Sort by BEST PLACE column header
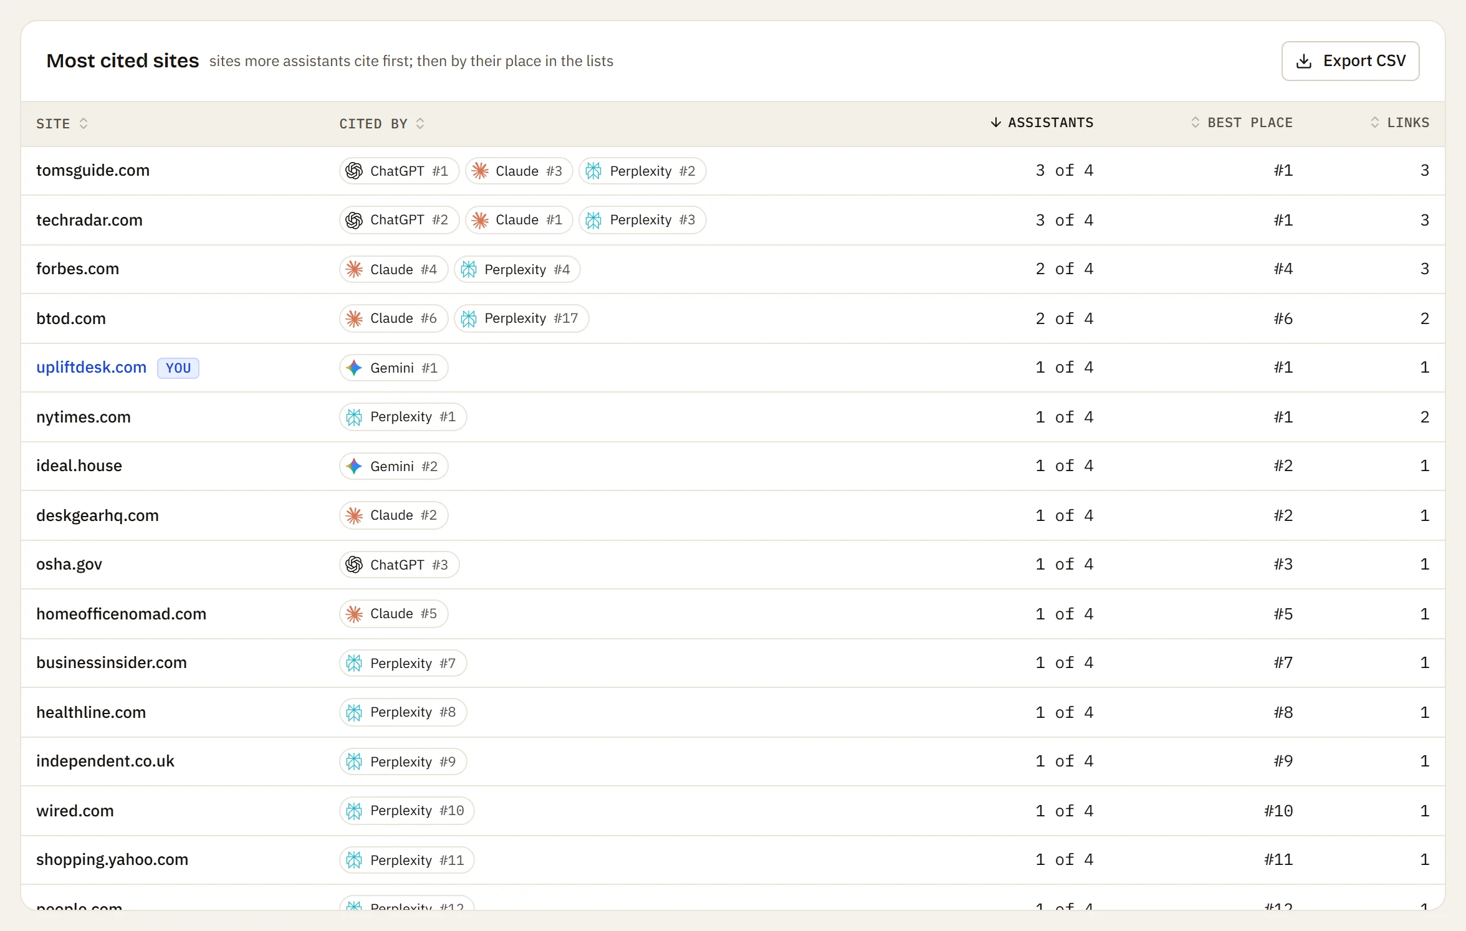The image size is (1466, 931). click(x=1241, y=123)
